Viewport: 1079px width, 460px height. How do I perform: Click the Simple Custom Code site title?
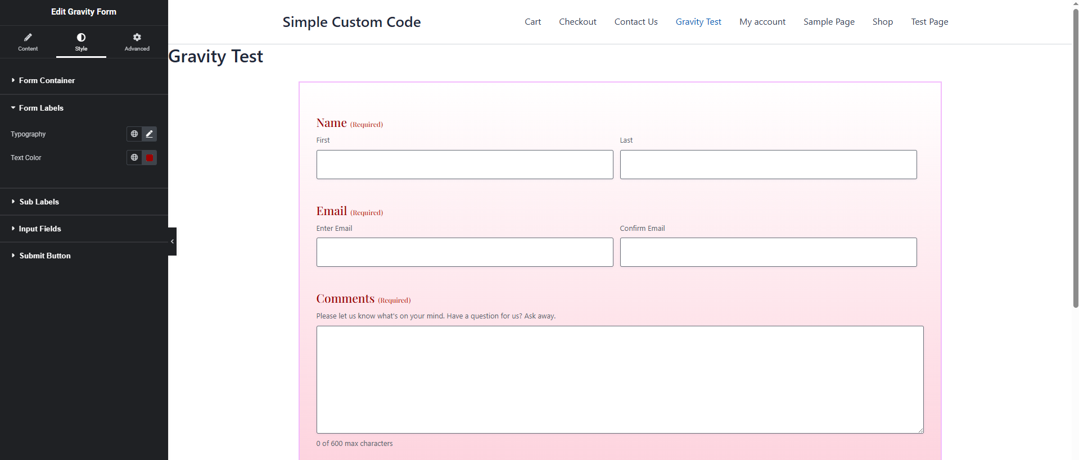point(351,22)
